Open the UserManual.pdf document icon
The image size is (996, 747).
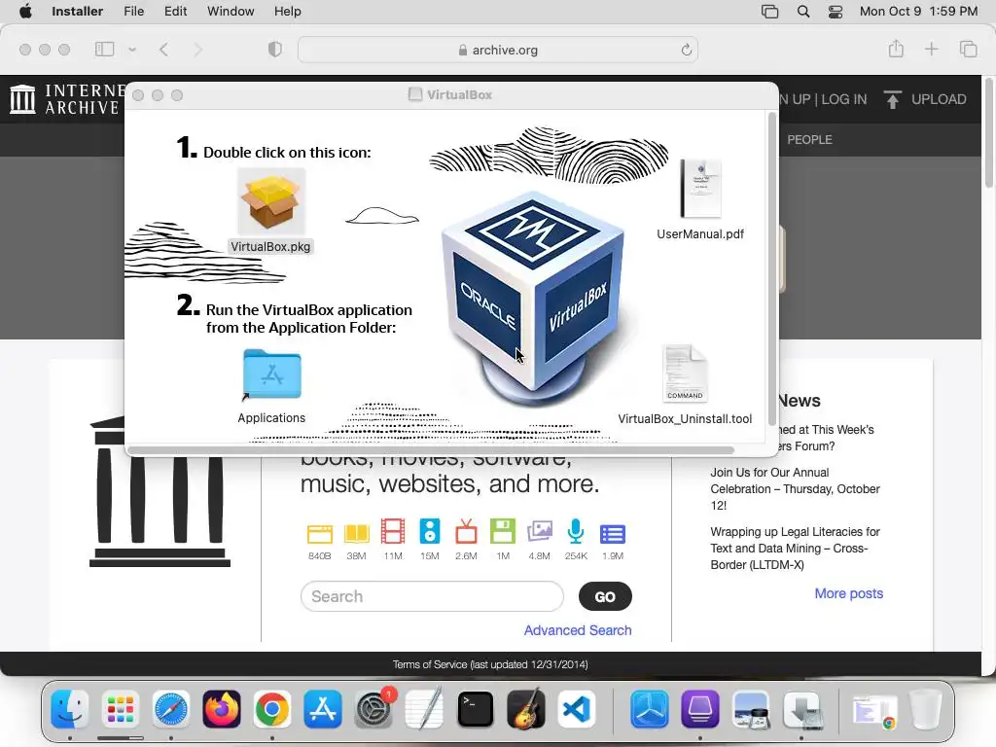[701, 189]
